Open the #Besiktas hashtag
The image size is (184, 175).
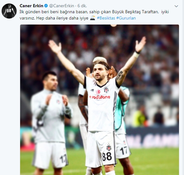pyautogui.click(x=106, y=18)
